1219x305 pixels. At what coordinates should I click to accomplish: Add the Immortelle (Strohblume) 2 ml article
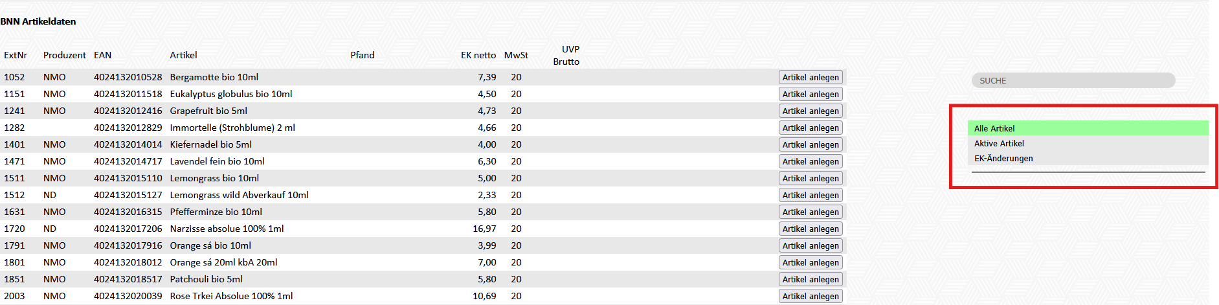point(810,128)
